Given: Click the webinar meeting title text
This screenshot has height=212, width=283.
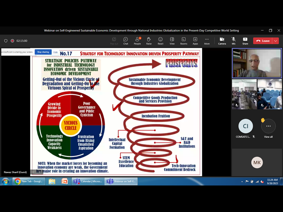Looking at the screenshot, I should [141, 30].
